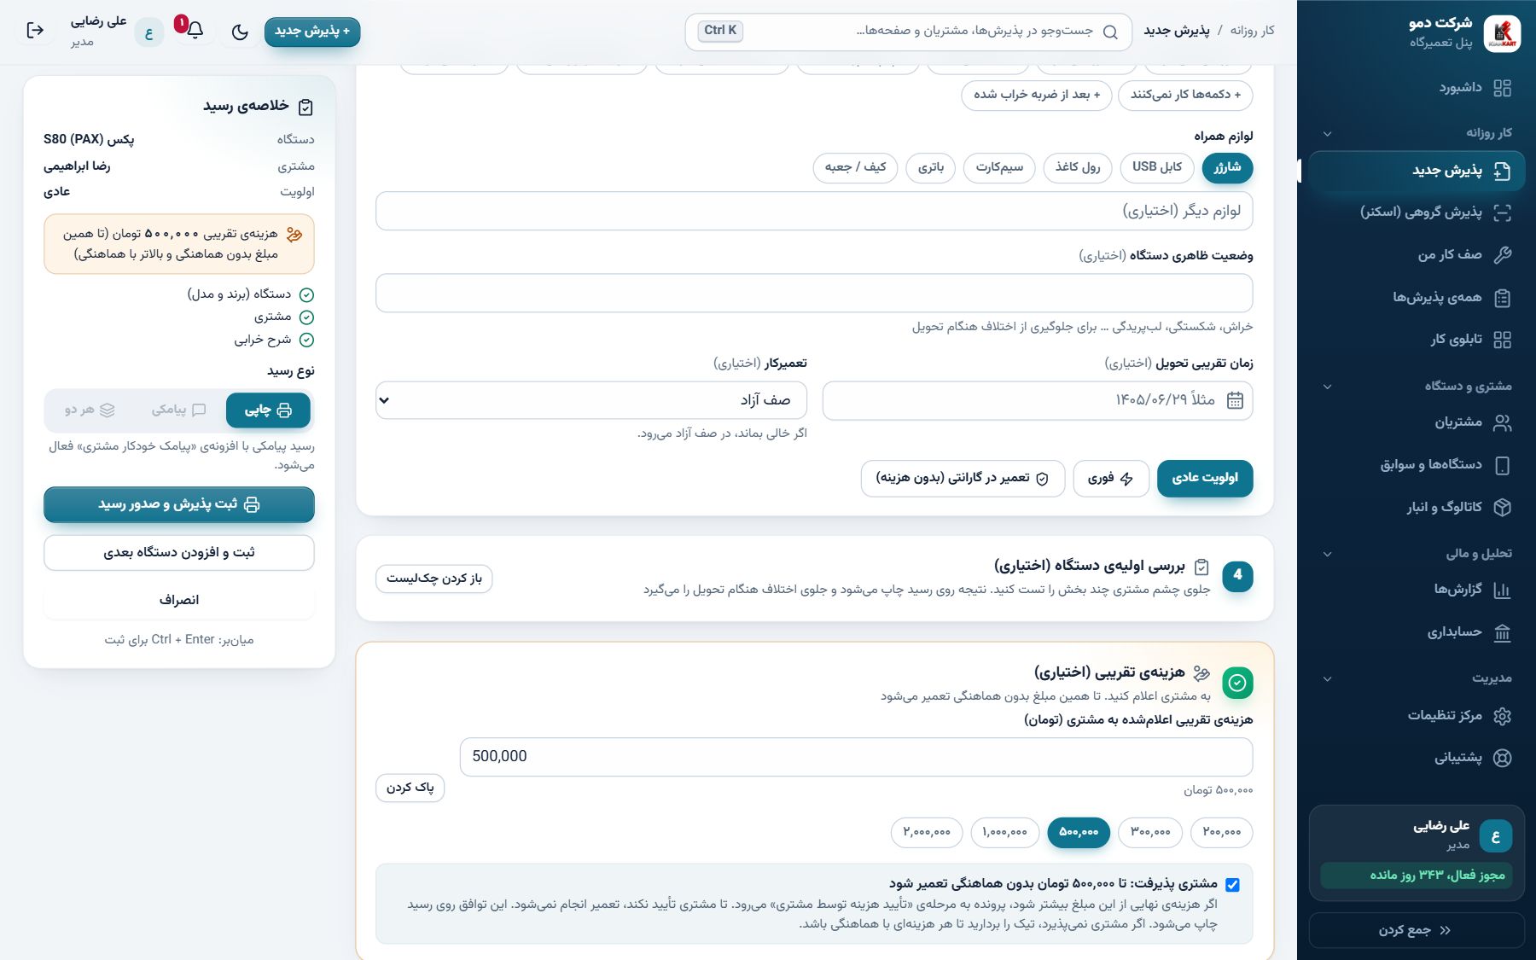Click the calendar icon in delivery date field
The image size is (1536, 960).
[x=1235, y=400]
